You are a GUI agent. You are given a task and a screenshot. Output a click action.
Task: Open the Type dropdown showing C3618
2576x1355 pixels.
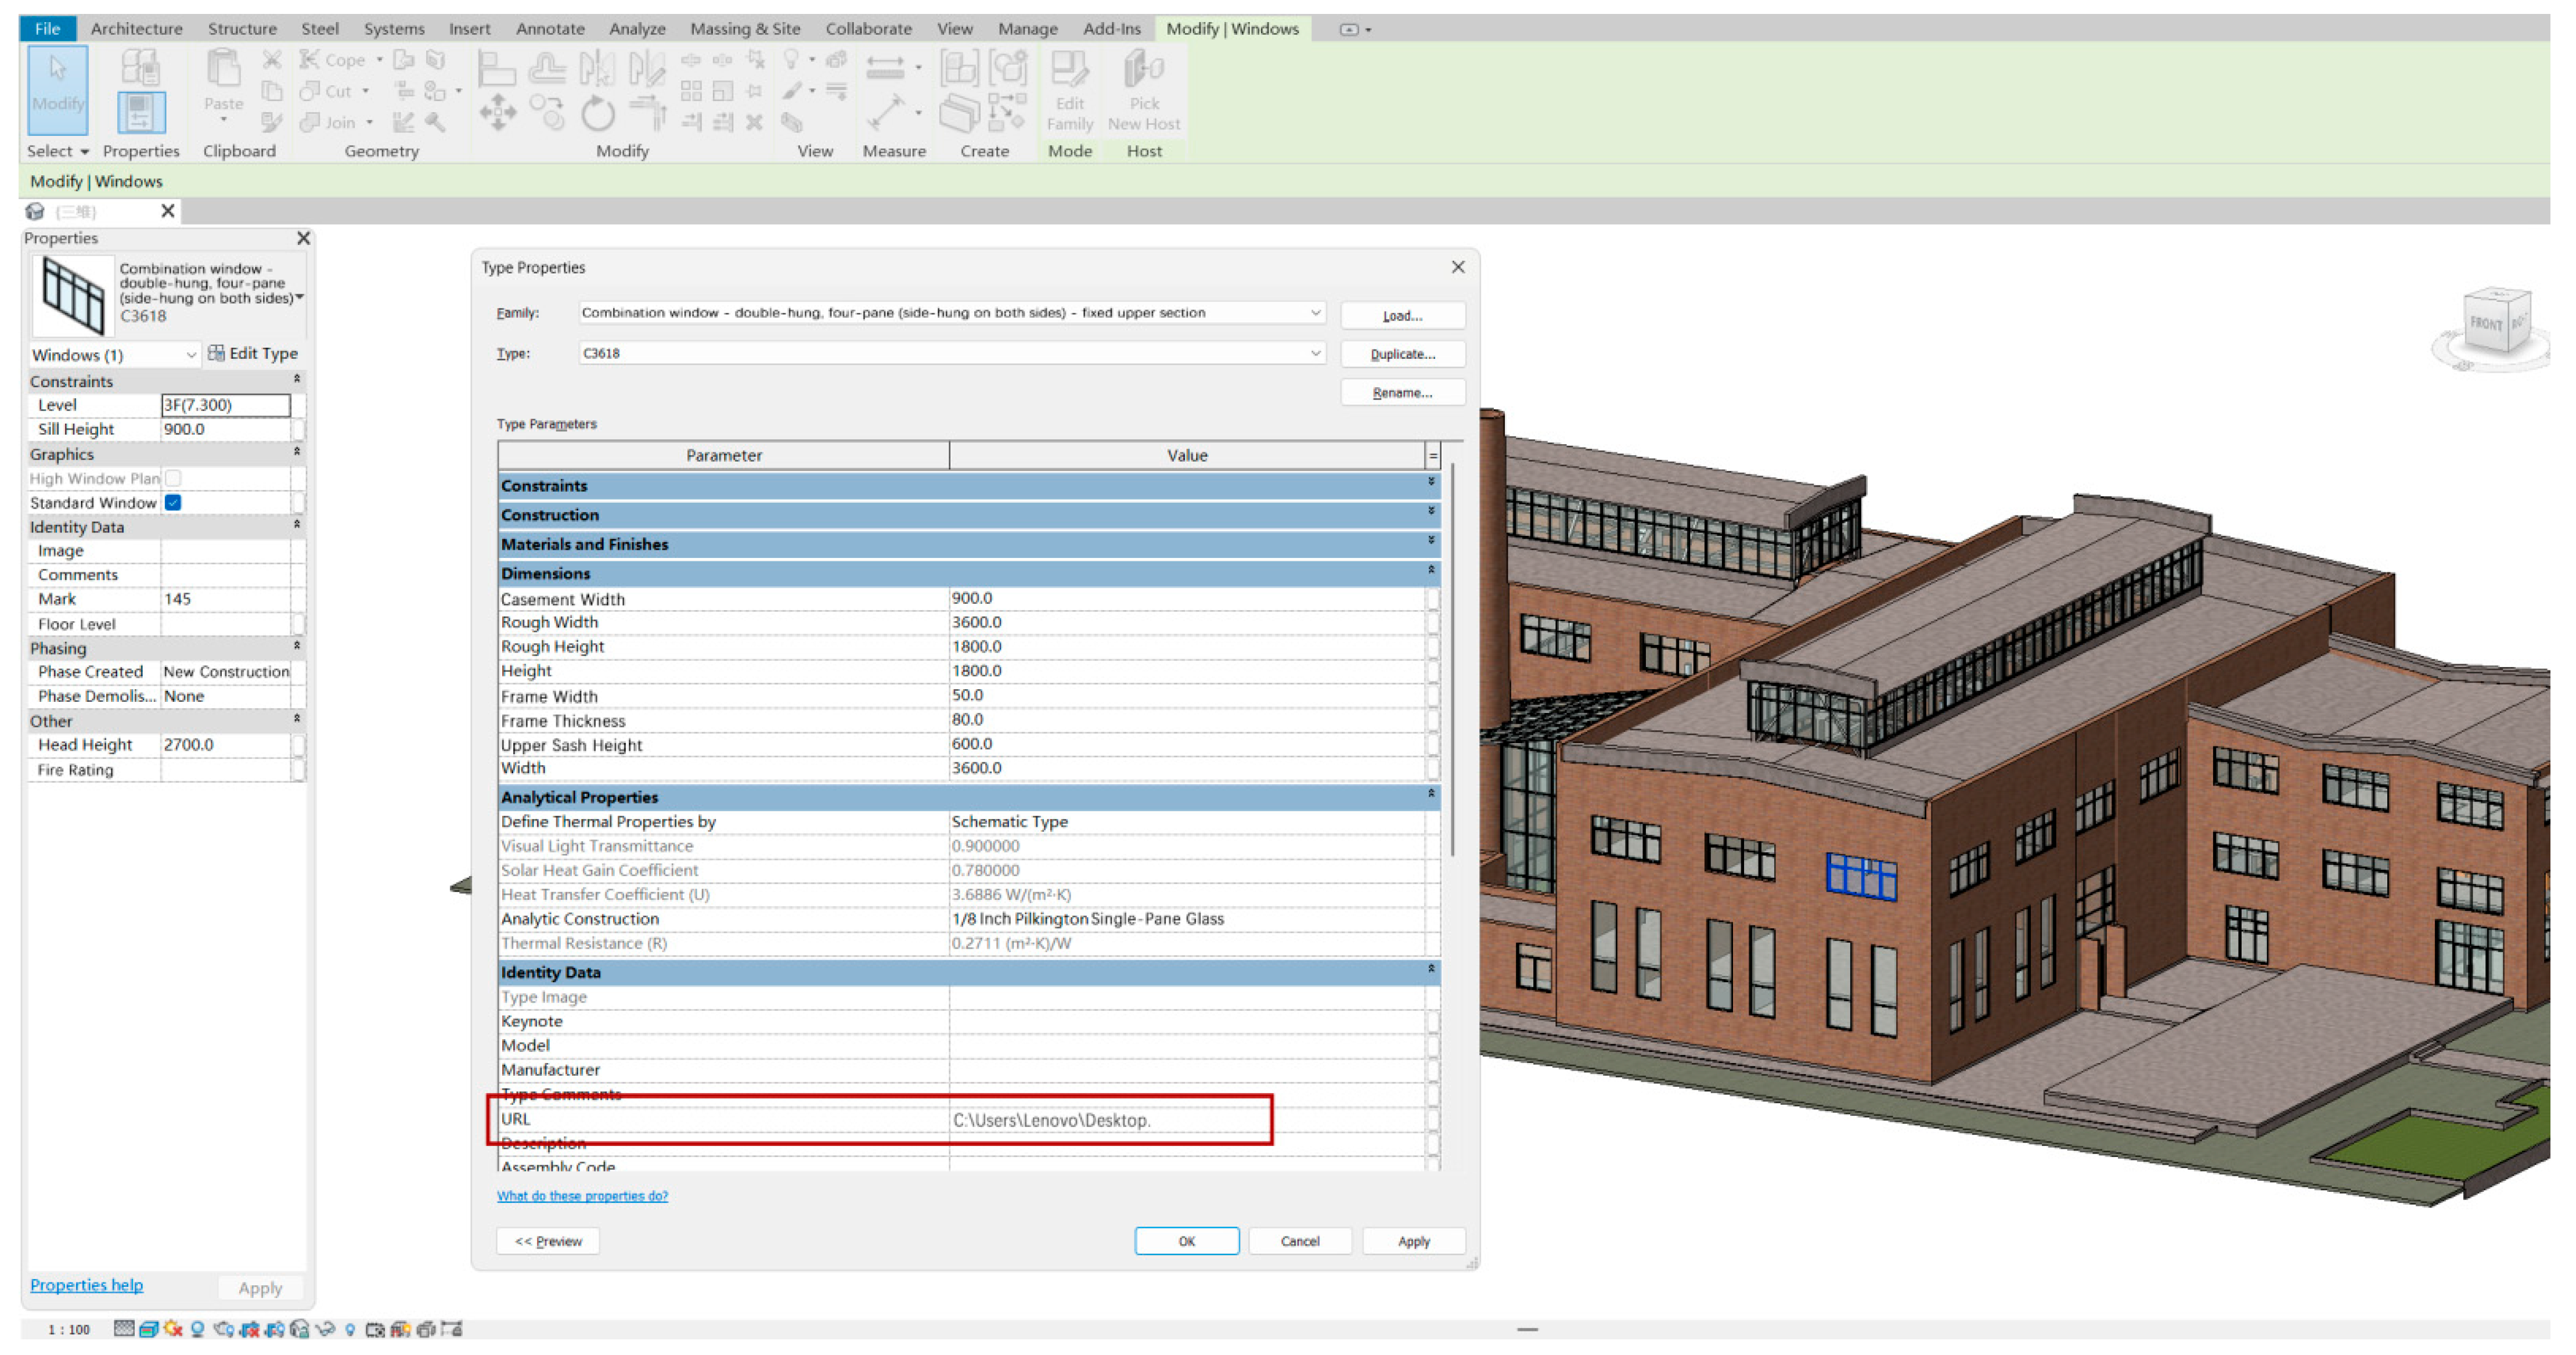(1314, 353)
